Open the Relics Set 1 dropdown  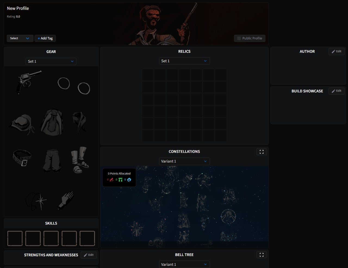point(184,61)
